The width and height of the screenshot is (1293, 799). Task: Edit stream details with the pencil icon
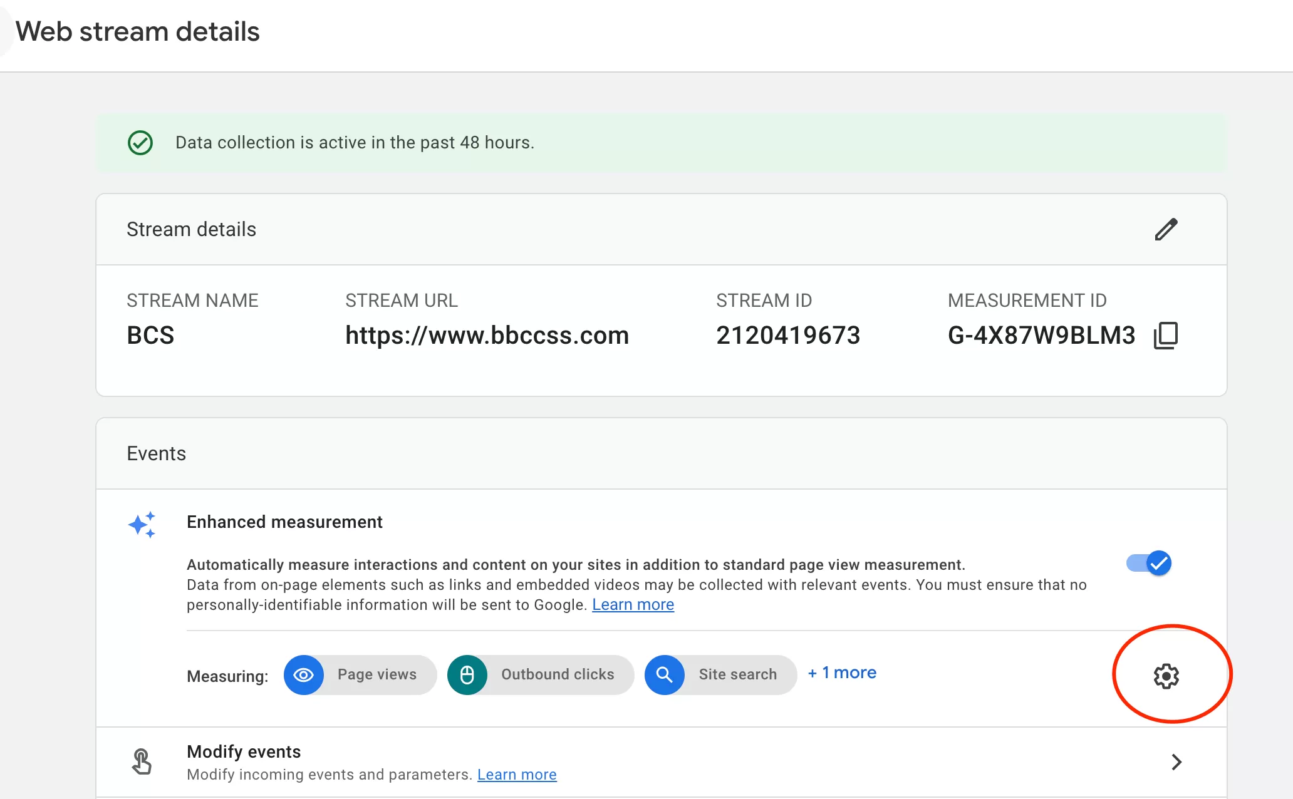(x=1166, y=229)
